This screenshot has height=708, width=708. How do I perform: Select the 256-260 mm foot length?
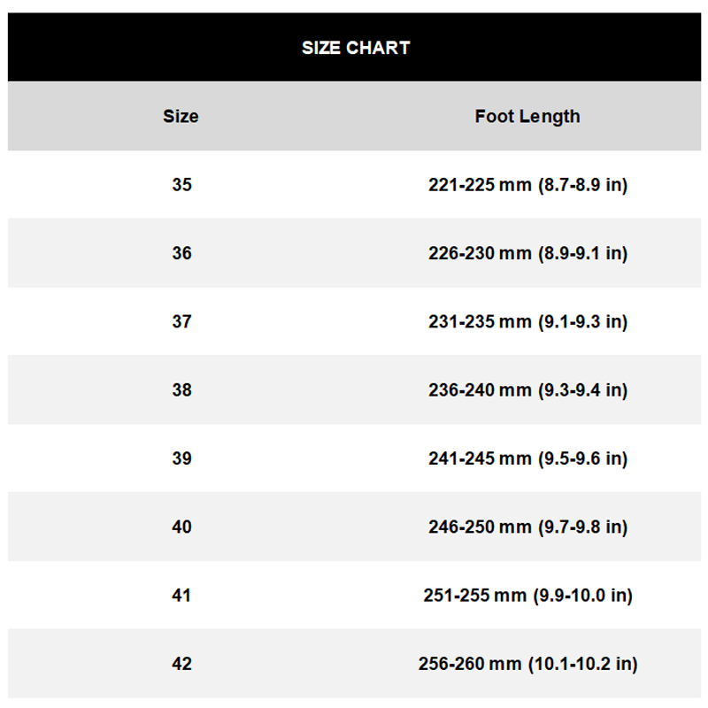tap(470, 664)
